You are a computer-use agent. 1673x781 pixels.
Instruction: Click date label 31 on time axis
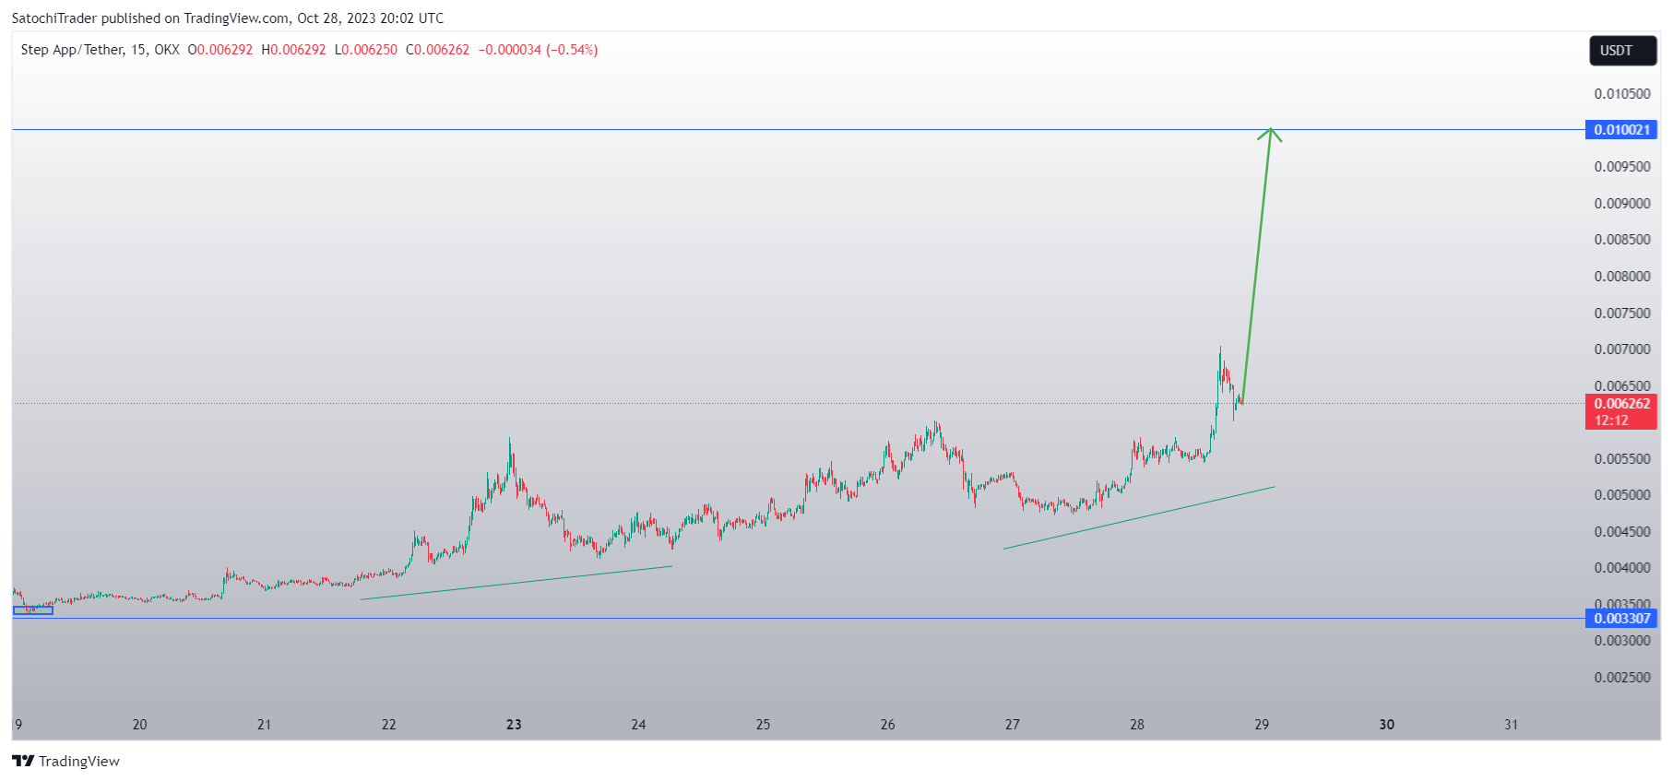tap(1511, 725)
